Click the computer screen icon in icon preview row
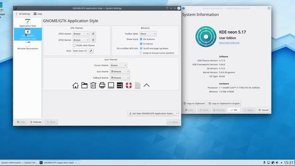Viewport: 295px width, 166px height. pyautogui.click(x=111, y=85)
